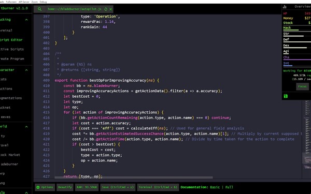
Task: Collapse the World sidebar section
Action: pyautogui.click(x=26, y=127)
